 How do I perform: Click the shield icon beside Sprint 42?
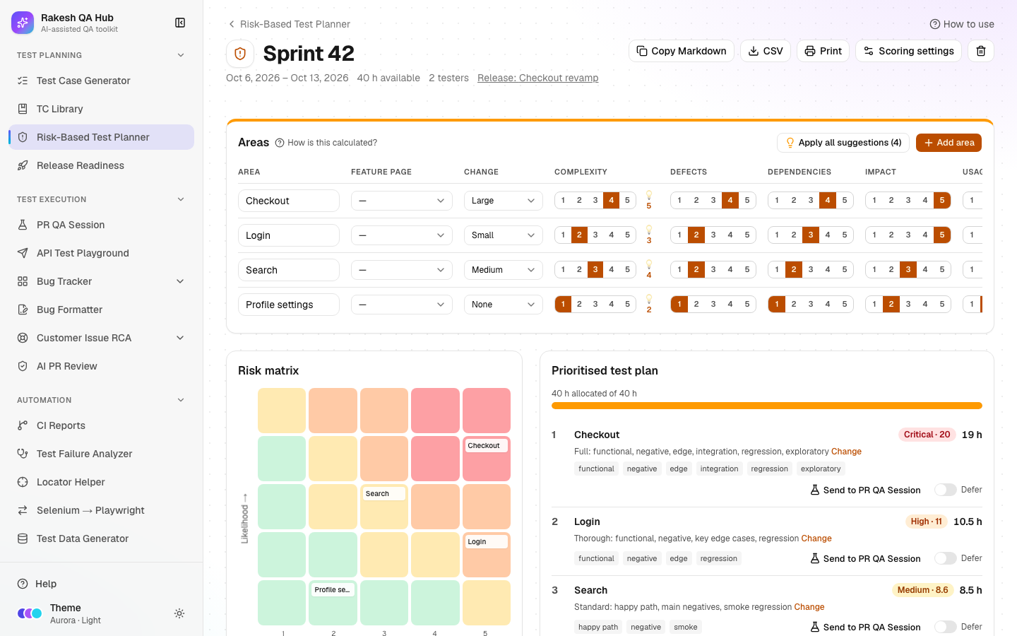240,54
